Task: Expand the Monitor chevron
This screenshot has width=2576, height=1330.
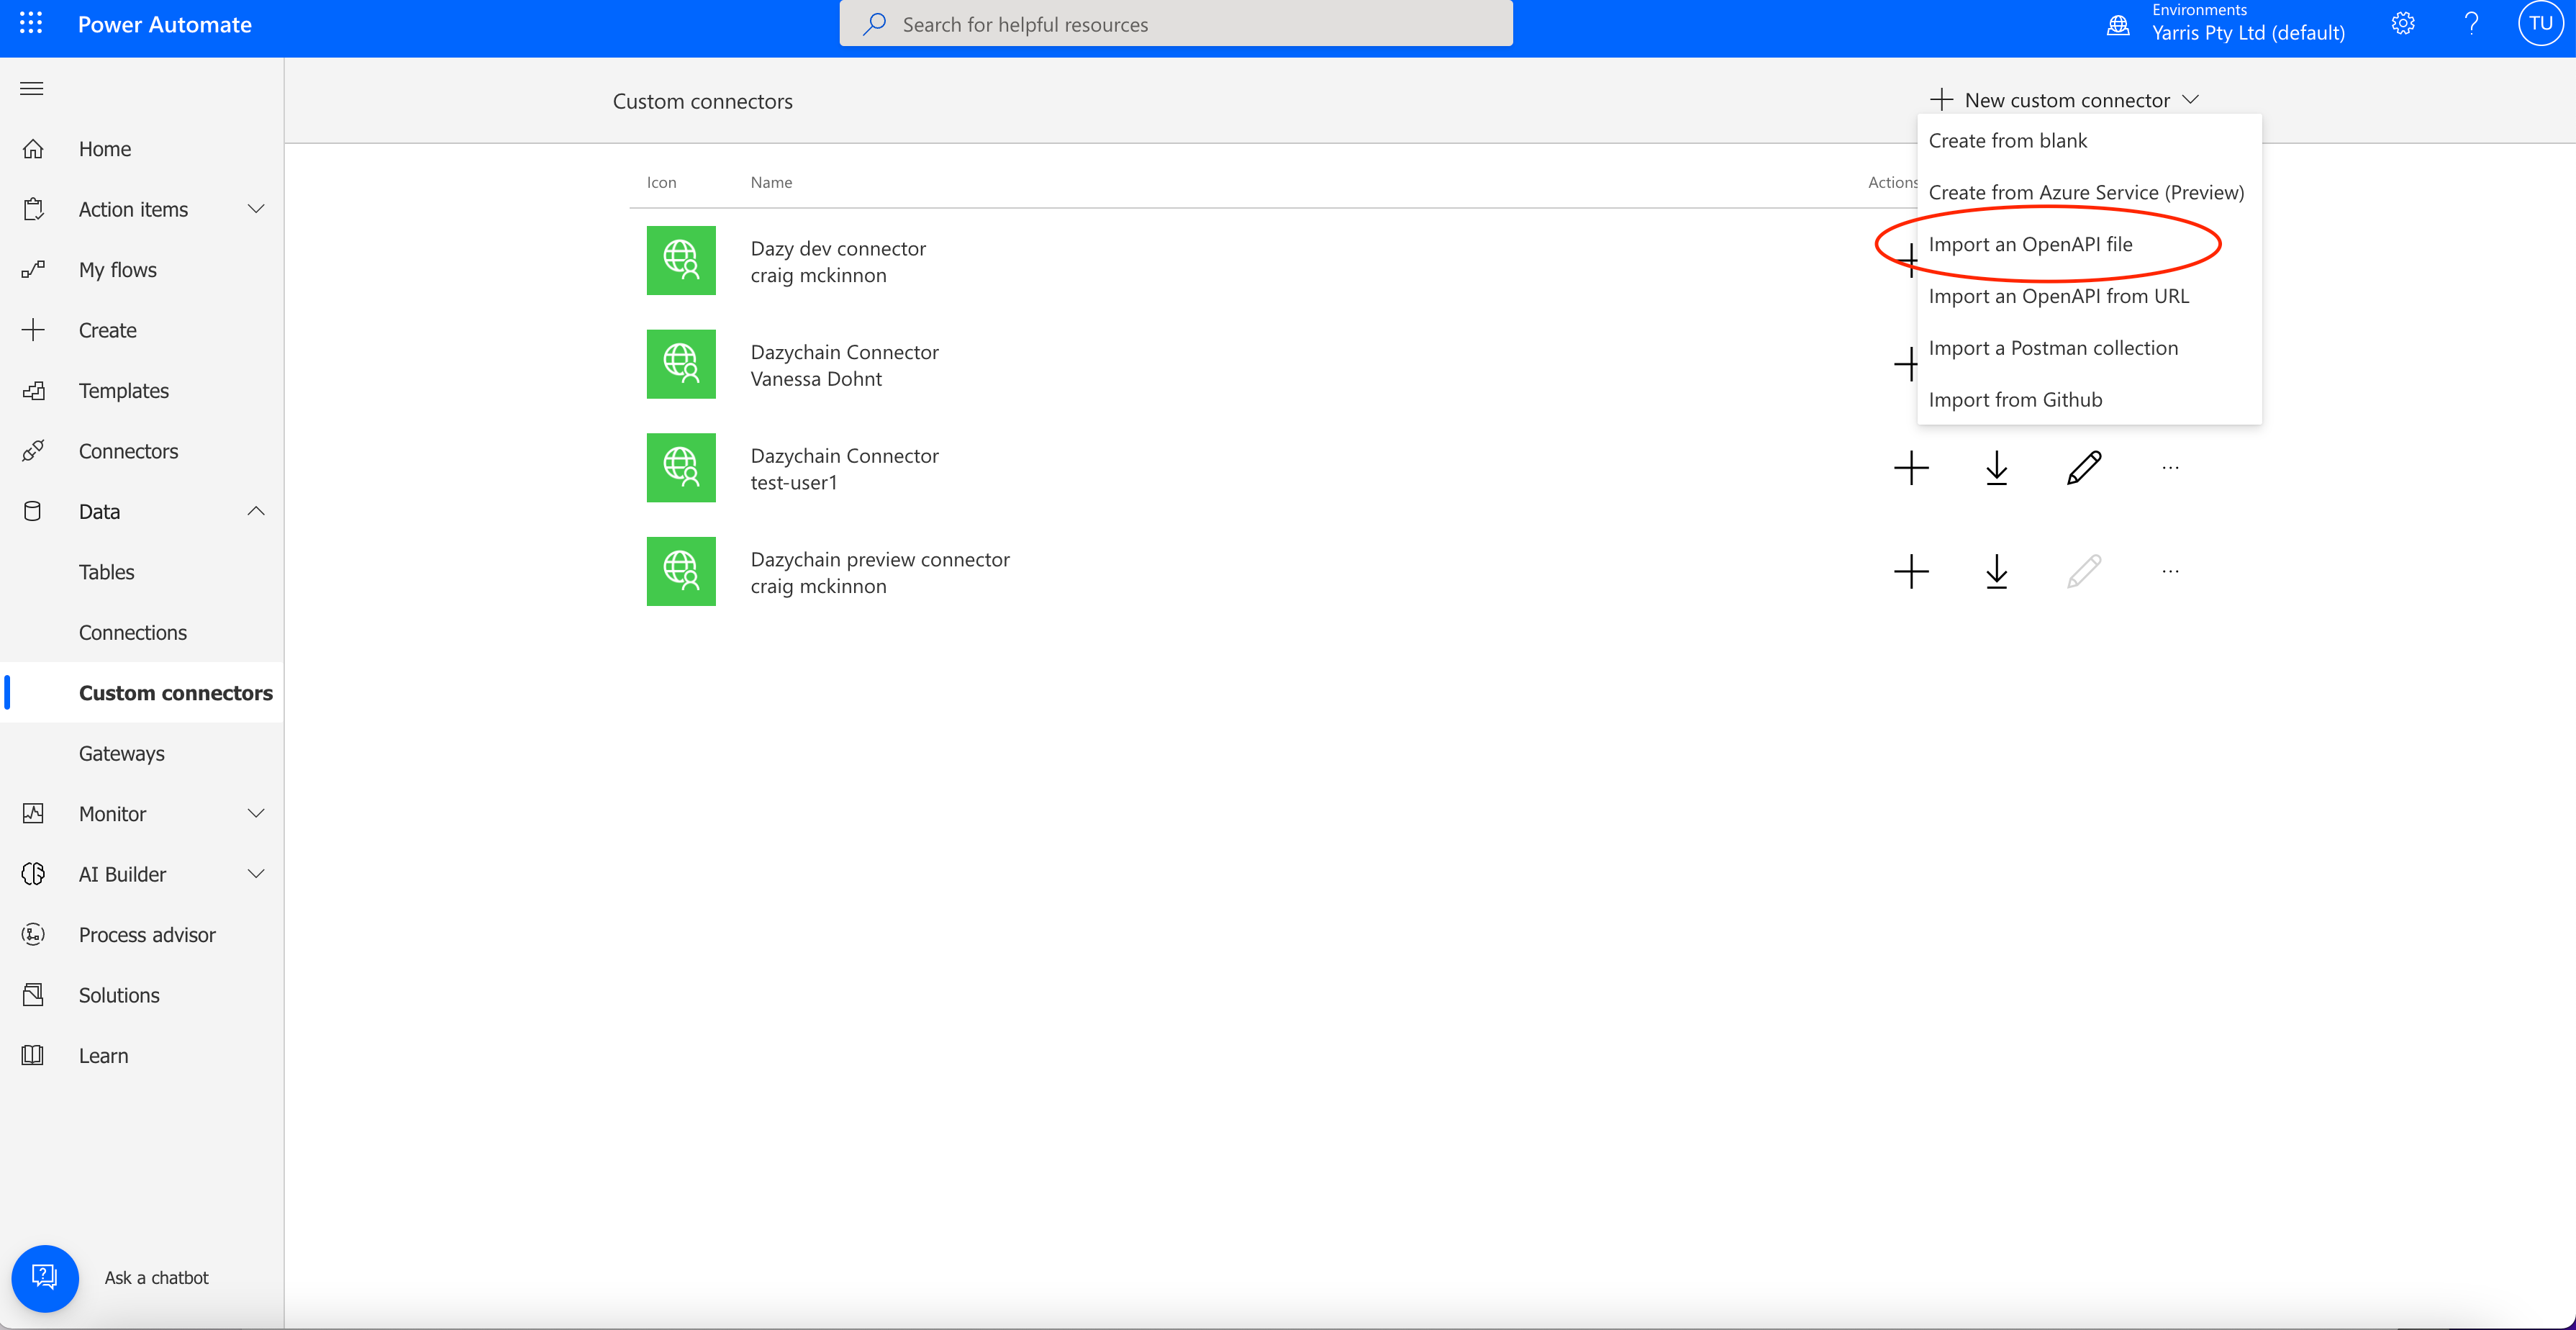Action: (256, 814)
